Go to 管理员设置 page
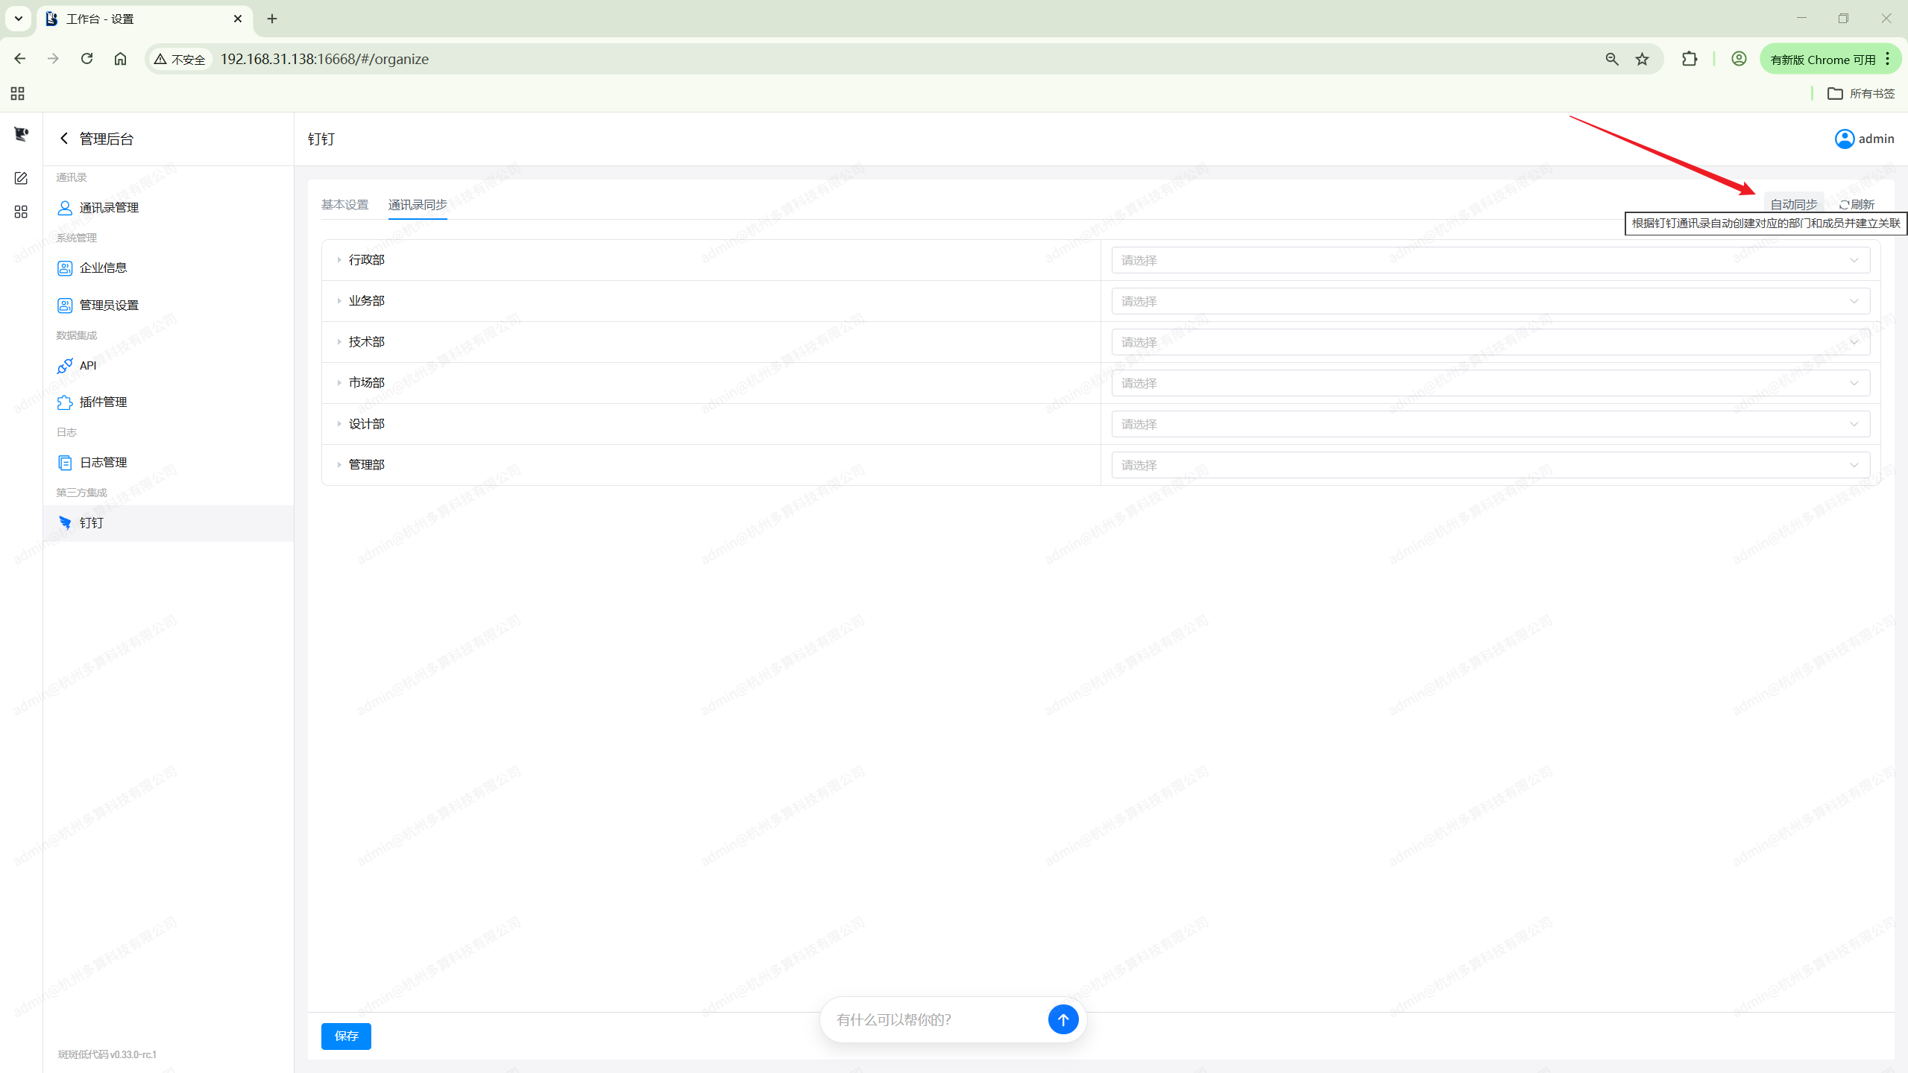This screenshot has height=1073, width=1908. click(x=108, y=305)
